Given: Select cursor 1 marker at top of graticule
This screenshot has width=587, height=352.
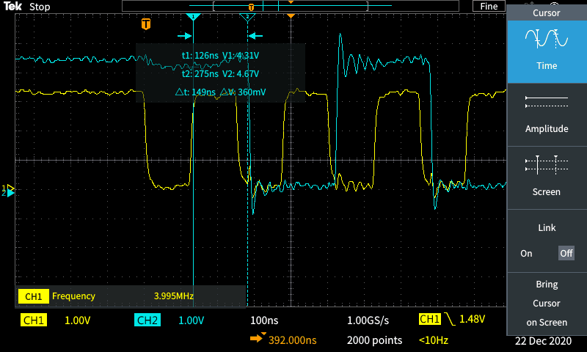Looking at the screenshot, I should 193,16.
